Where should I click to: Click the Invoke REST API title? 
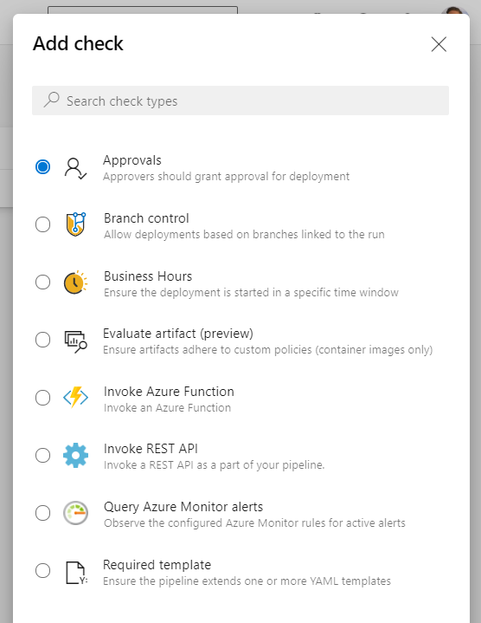(151, 449)
